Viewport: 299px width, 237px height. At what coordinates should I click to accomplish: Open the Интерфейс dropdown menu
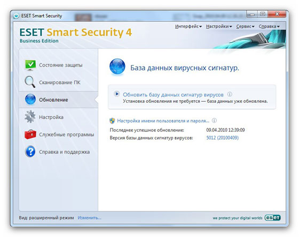[x=188, y=27]
